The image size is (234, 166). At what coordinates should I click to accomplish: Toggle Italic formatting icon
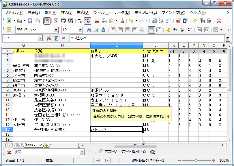pyautogui.click(x=96, y=30)
